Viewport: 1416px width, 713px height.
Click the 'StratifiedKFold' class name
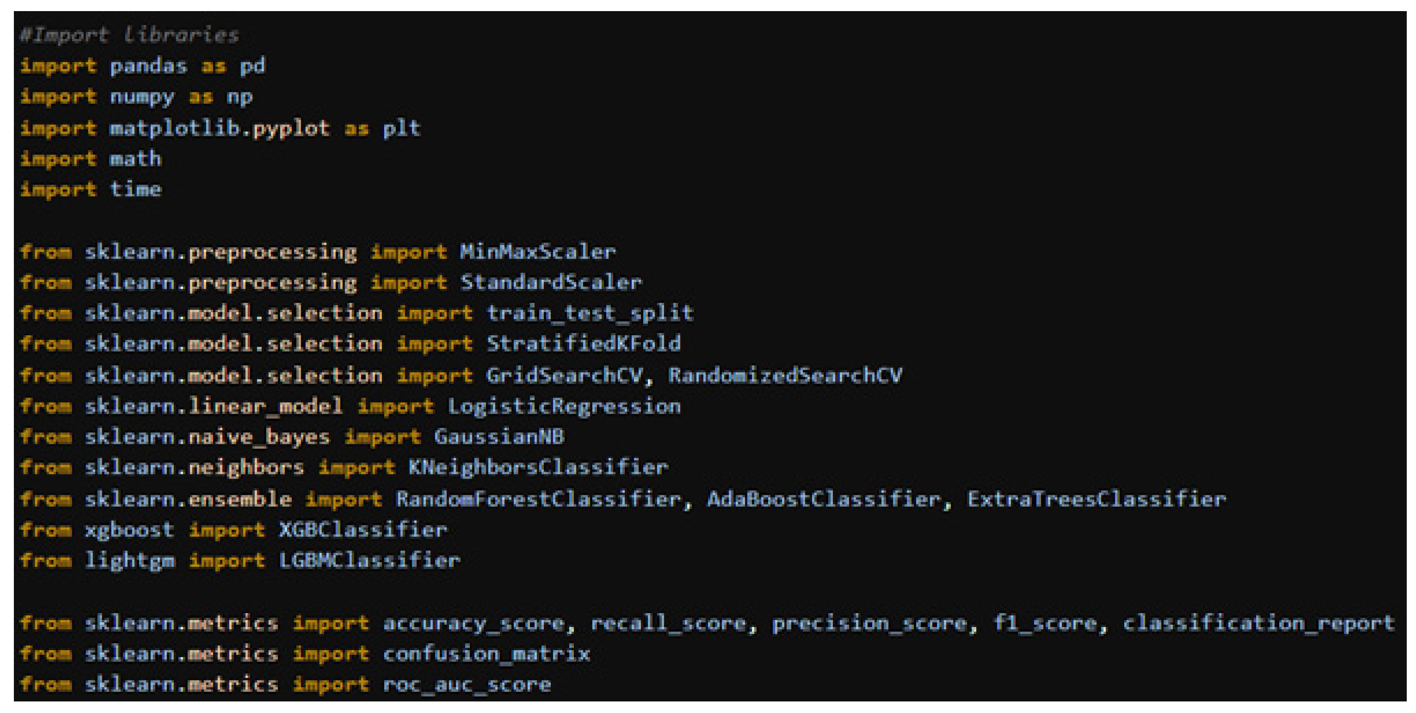(583, 344)
